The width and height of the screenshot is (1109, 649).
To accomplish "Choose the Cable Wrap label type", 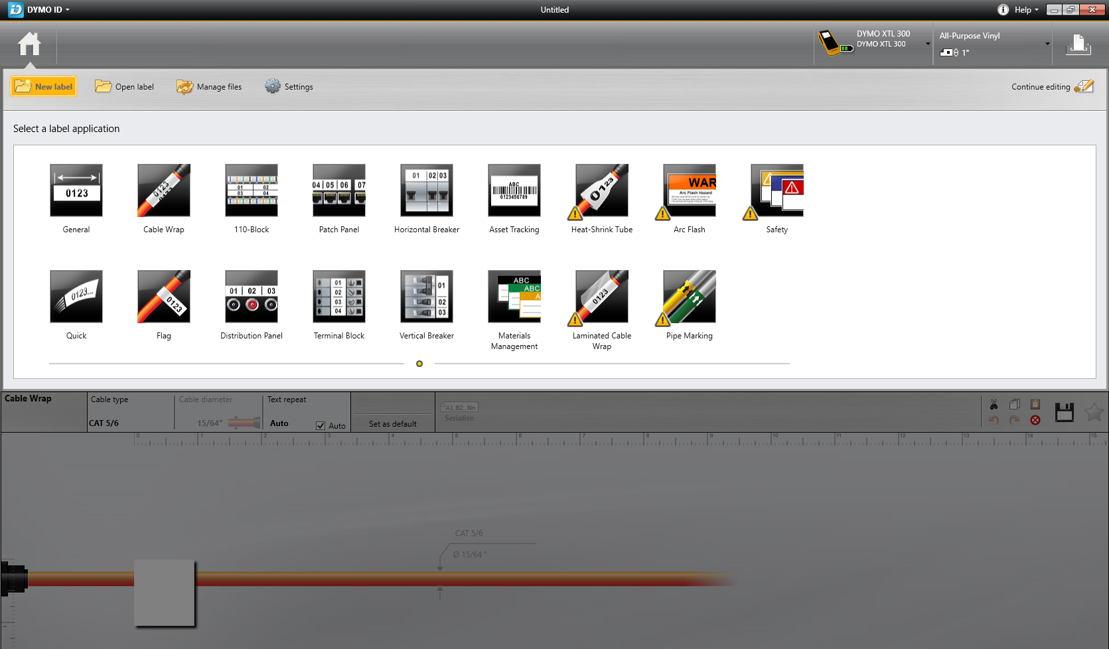I will coord(164,190).
